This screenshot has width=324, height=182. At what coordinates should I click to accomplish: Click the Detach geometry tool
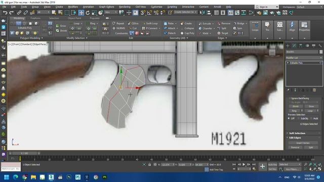click(x=170, y=33)
